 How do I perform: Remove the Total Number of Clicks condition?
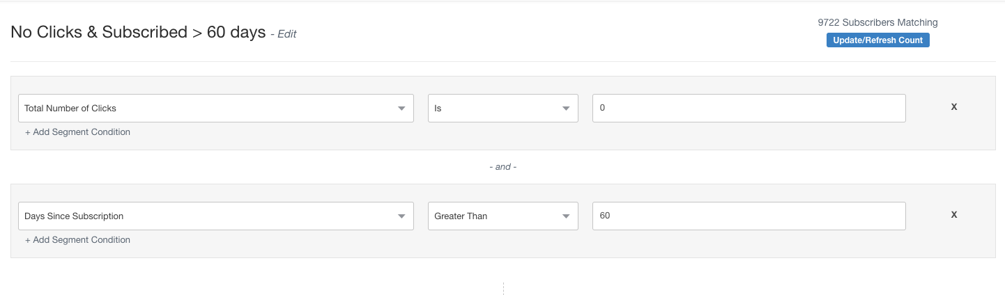954,106
